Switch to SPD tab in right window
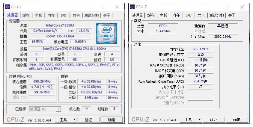 click(x=188, y=15)
